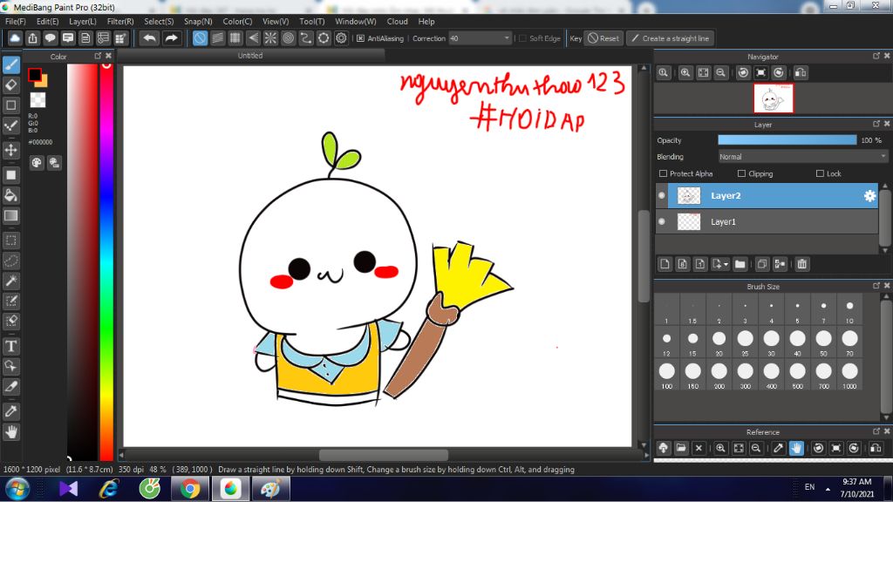Image resolution: width=893 pixels, height=576 pixels.
Task: Select the Brush tool
Action: (11, 64)
